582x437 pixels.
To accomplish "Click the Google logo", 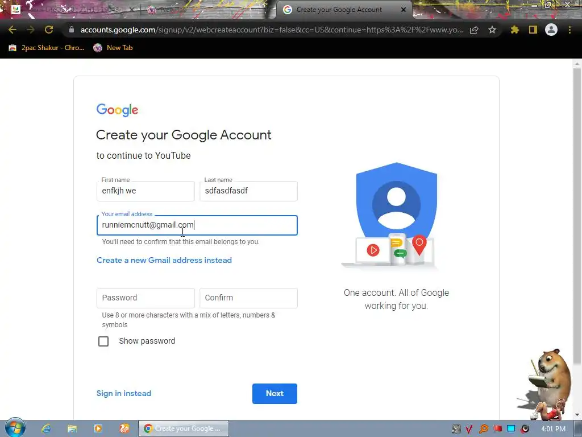I will coord(117,110).
